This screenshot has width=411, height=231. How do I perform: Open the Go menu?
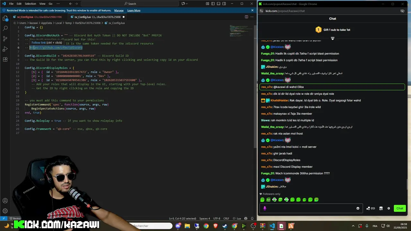50,4
